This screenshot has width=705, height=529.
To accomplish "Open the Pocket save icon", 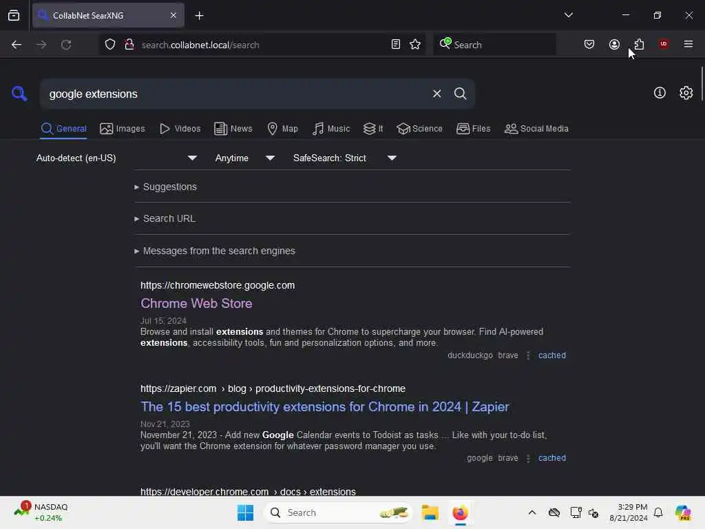I will pos(589,44).
